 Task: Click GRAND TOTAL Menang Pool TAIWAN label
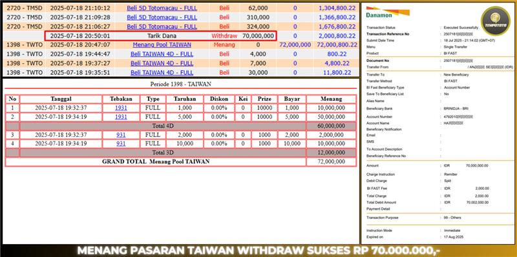point(156,162)
